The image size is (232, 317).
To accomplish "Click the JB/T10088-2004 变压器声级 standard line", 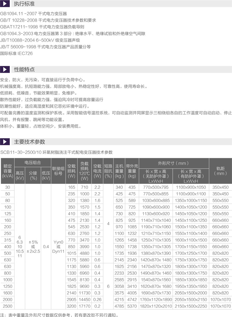I will coord(40,40).
